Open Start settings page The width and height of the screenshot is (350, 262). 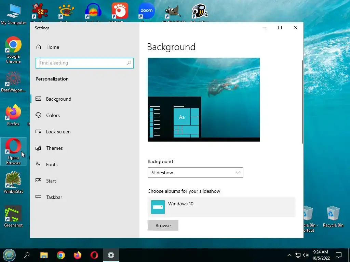[x=51, y=181]
